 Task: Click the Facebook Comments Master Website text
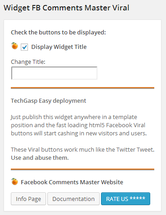click(x=72, y=182)
